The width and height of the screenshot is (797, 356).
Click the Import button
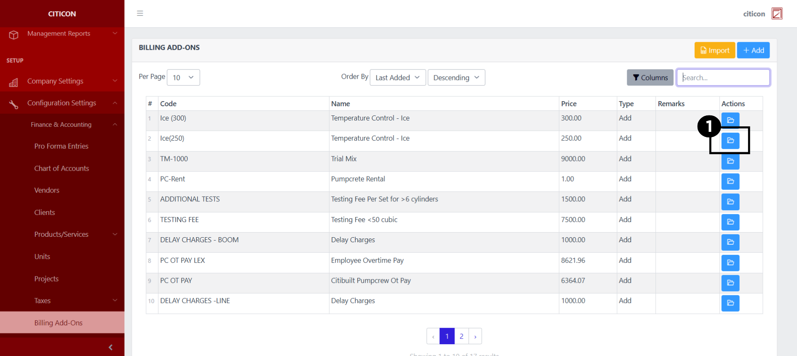click(x=714, y=51)
